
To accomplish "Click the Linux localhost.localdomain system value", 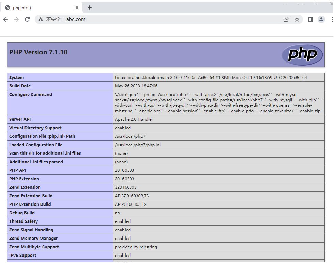I will (211, 77).
